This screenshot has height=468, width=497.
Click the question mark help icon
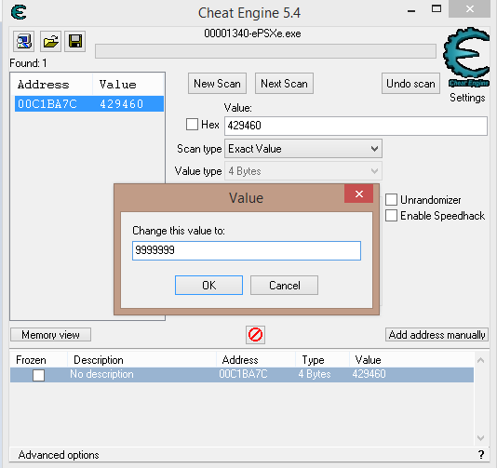481,455
